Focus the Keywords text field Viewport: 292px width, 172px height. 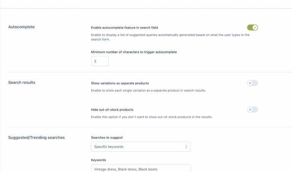click(140, 169)
